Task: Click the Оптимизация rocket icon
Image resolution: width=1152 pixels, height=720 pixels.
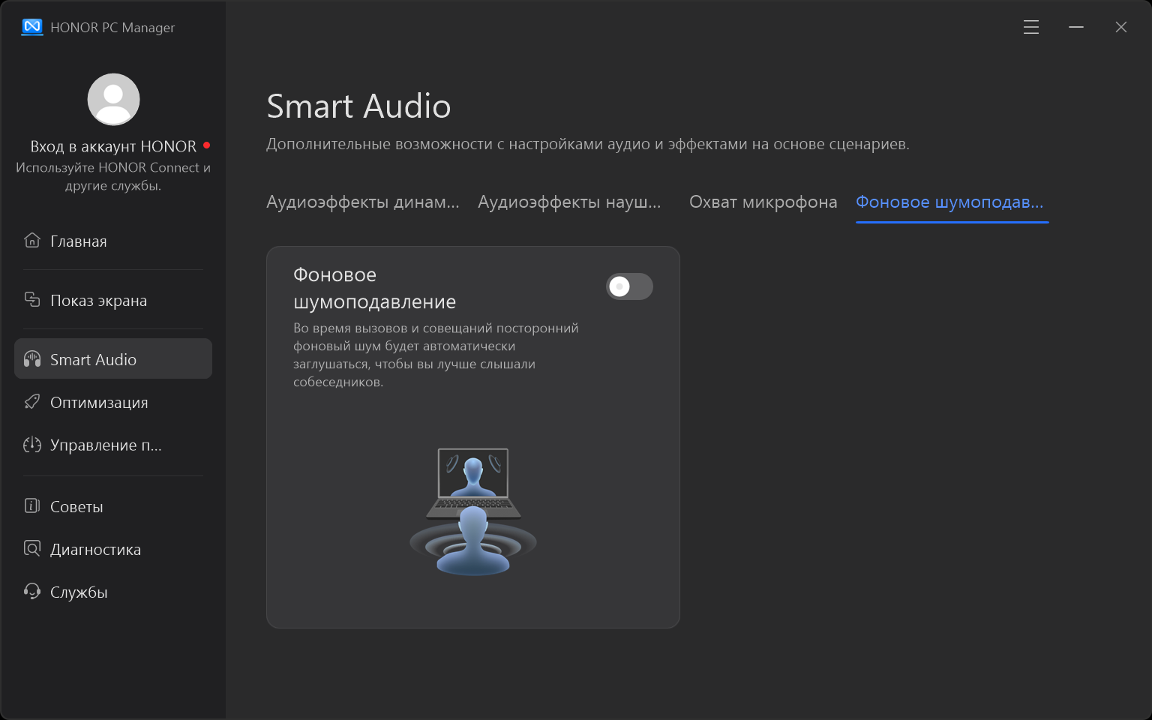Action: [32, 401]
